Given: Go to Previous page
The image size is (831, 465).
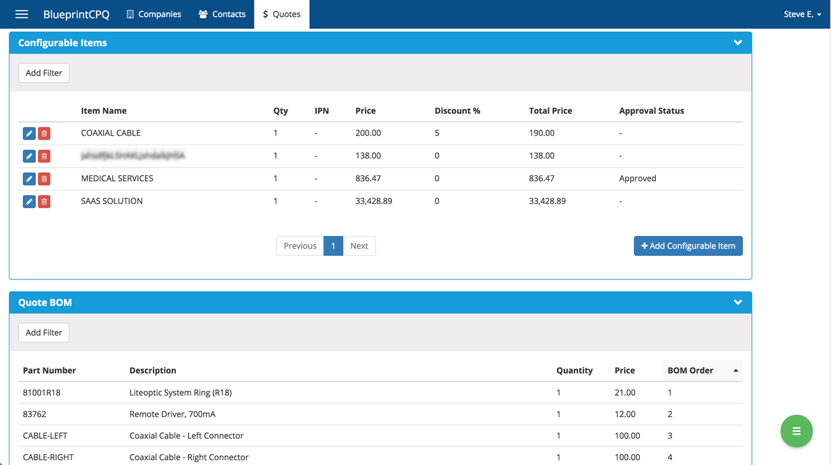Looking at the screenshot, I should coord(300,246).
